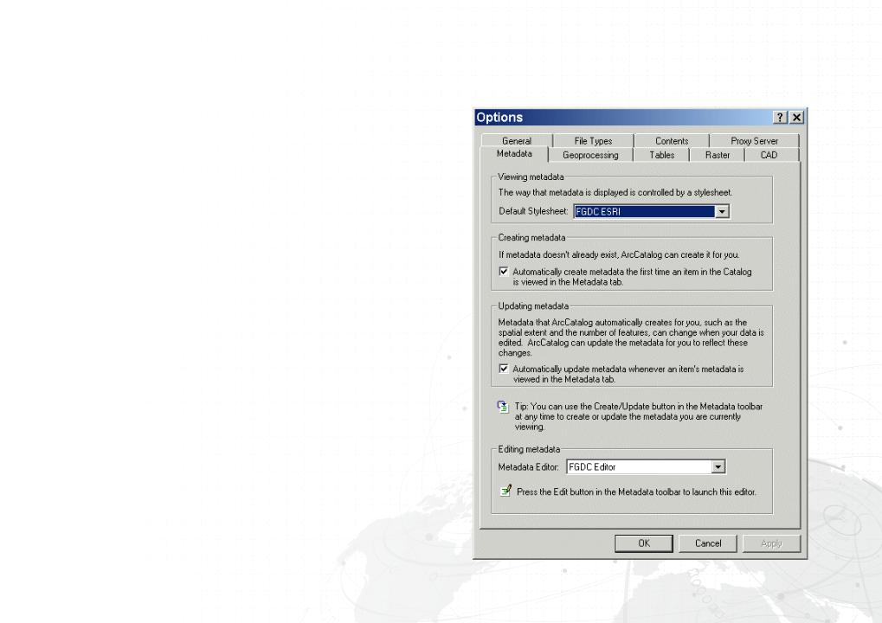Toggle automatically create metadata checkbox
The image size is (882, 623).
[x=504, y=272]
